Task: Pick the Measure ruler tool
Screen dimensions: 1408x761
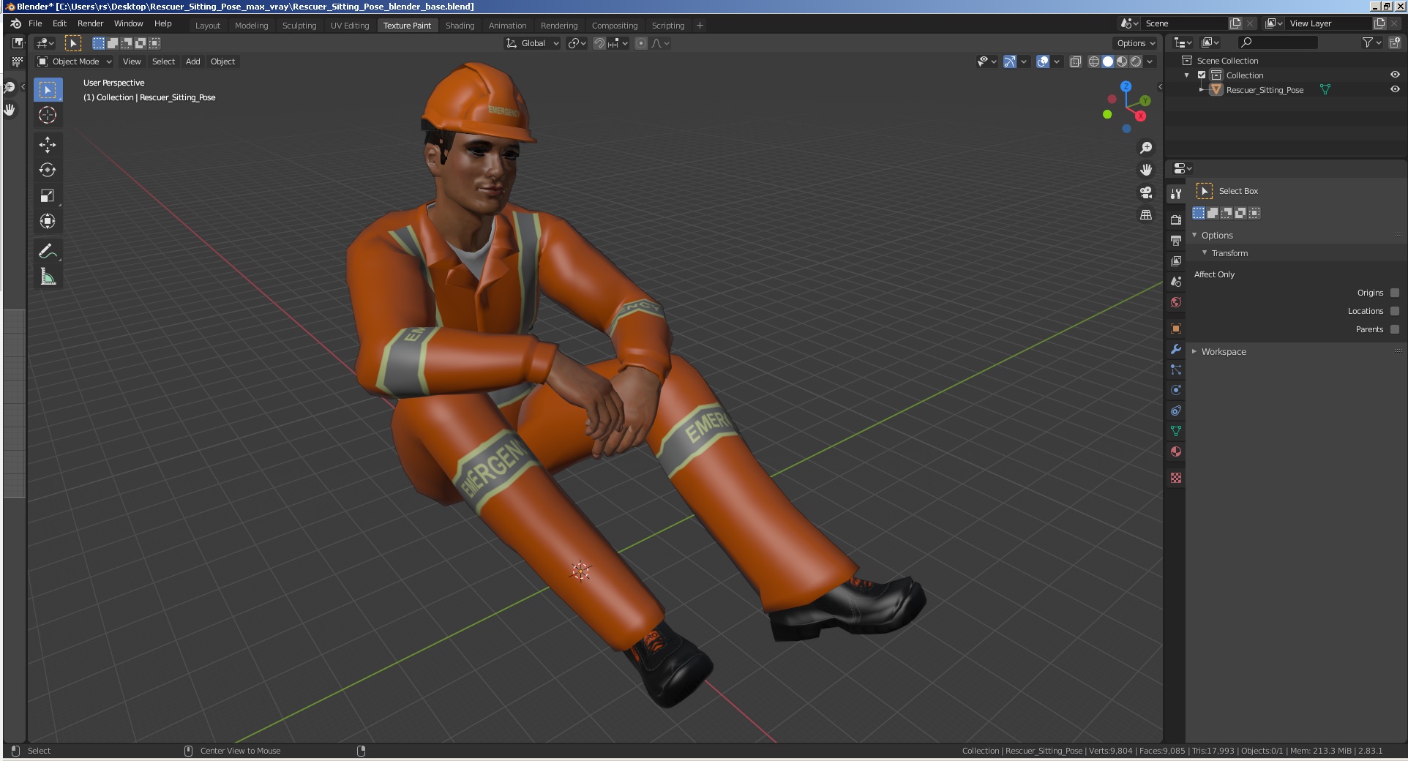Action: 48,277
